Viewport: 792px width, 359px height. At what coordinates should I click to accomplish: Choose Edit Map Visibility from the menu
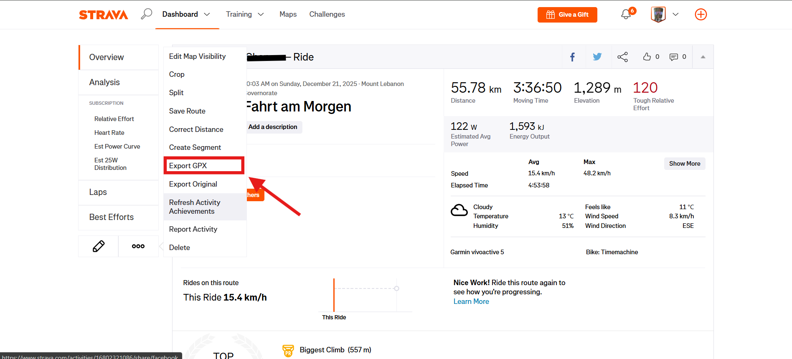coord(205,56)
